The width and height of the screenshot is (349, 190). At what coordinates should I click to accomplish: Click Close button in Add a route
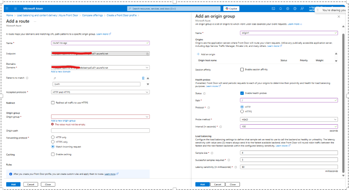[x=48, y=184]
